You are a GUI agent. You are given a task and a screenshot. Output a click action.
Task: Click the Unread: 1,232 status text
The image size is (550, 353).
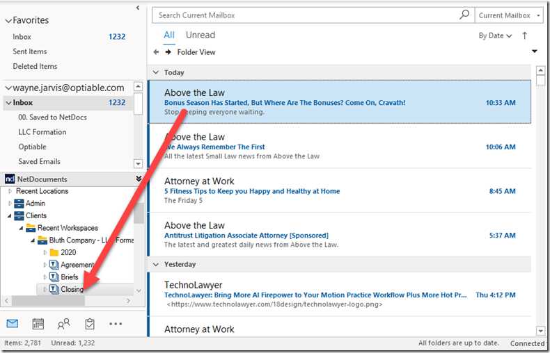(73, 343)
